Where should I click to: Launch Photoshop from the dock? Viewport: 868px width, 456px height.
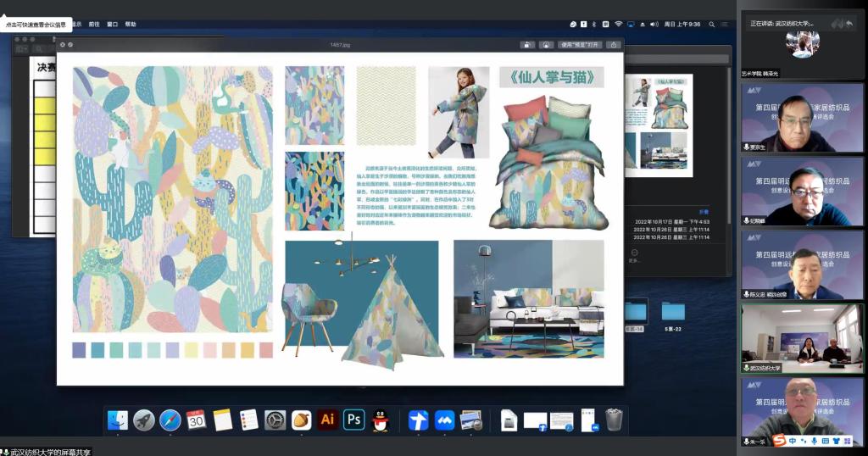(x=353, y=420)
